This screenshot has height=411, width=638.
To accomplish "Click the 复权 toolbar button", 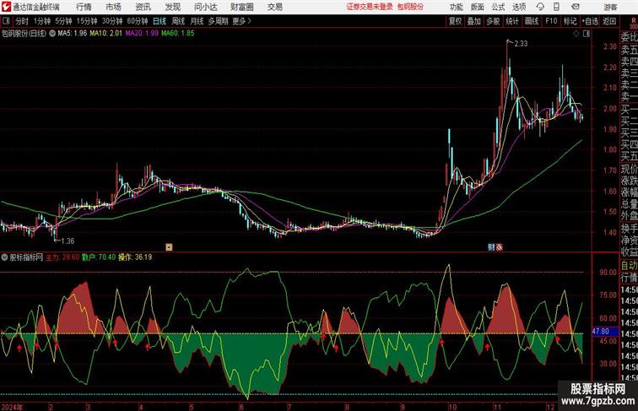I will tap(455, 21).
